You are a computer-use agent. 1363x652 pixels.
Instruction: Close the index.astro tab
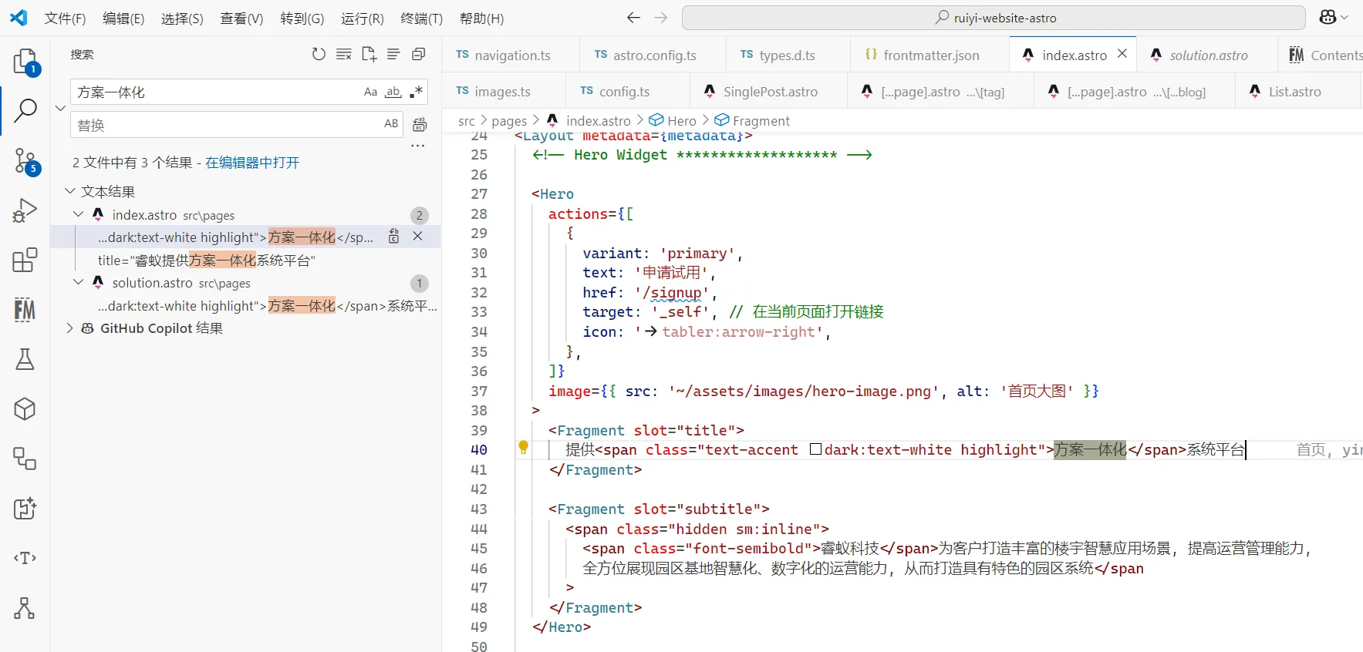1122,54
